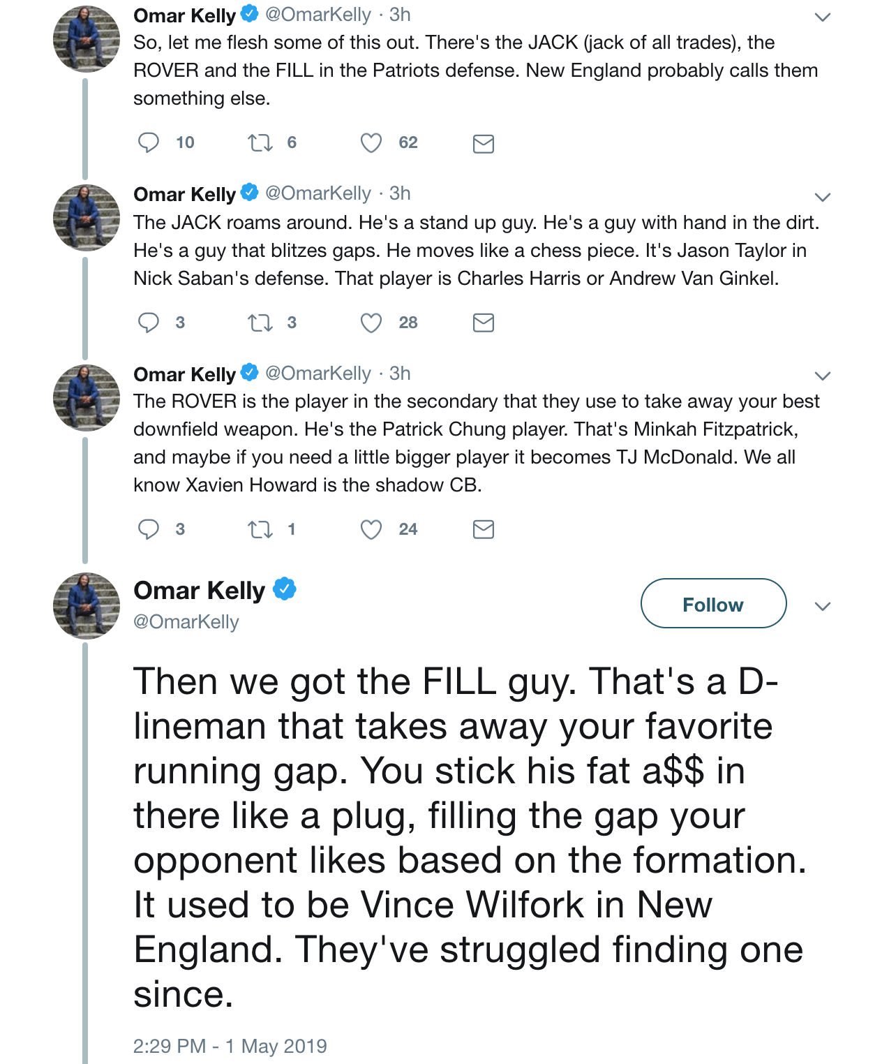Like the tweet with 28 likes
This screenshot has width=889, height=1064.
pos(371,323)
